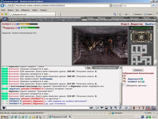Click the Пуск Start button
The image size is (158, 119).
[4, 117]
